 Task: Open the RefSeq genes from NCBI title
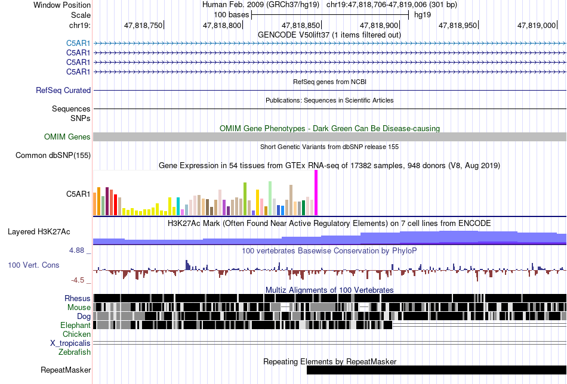coord(329,82)
